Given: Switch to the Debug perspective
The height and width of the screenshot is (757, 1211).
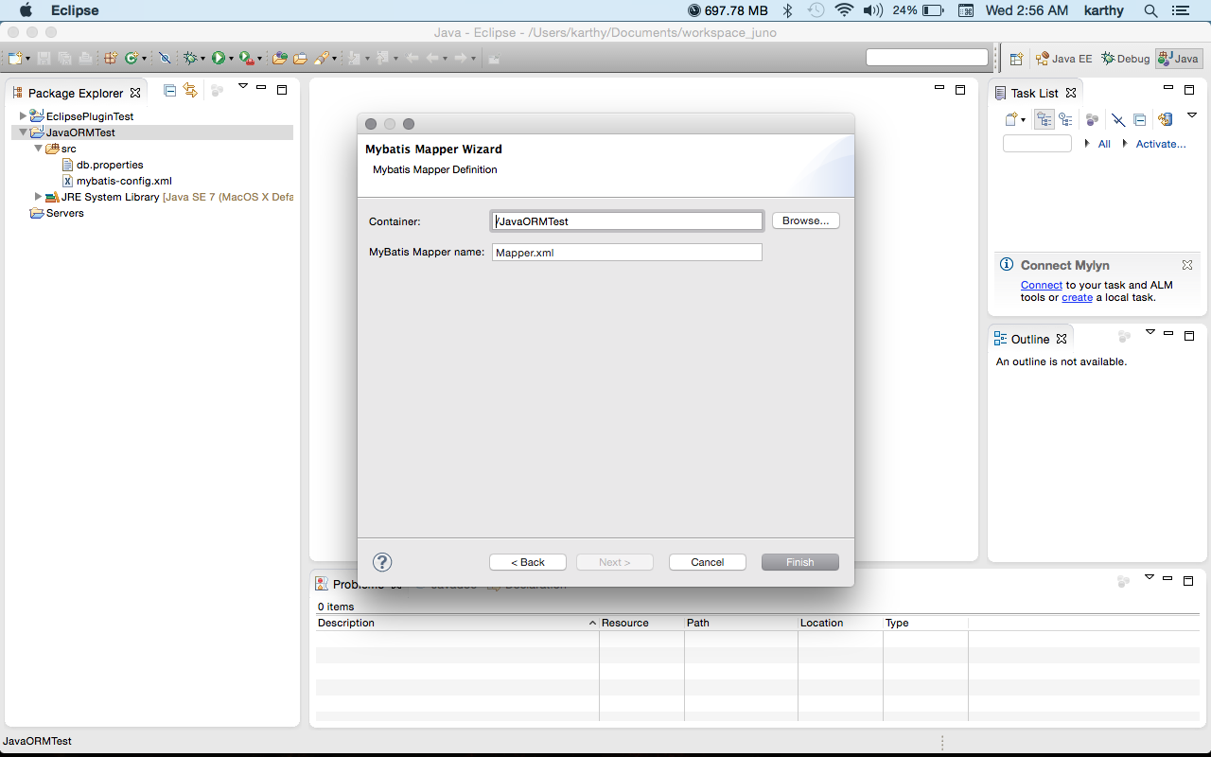Looking at the screenshot, I should click(x=1125, y=59).
